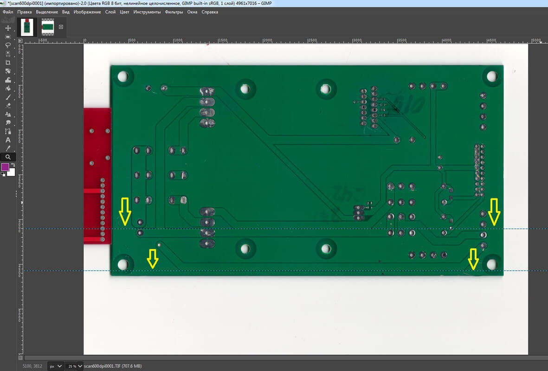Open the px units dropdown
This screenshot has width=548, height=371.
(56, 366)
